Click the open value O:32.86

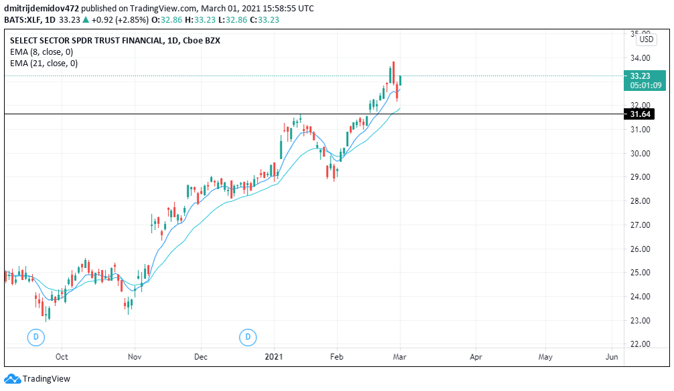[x=167, y=20]
